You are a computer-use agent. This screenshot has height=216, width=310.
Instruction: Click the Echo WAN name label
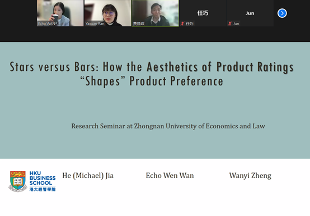click(47, 23)
